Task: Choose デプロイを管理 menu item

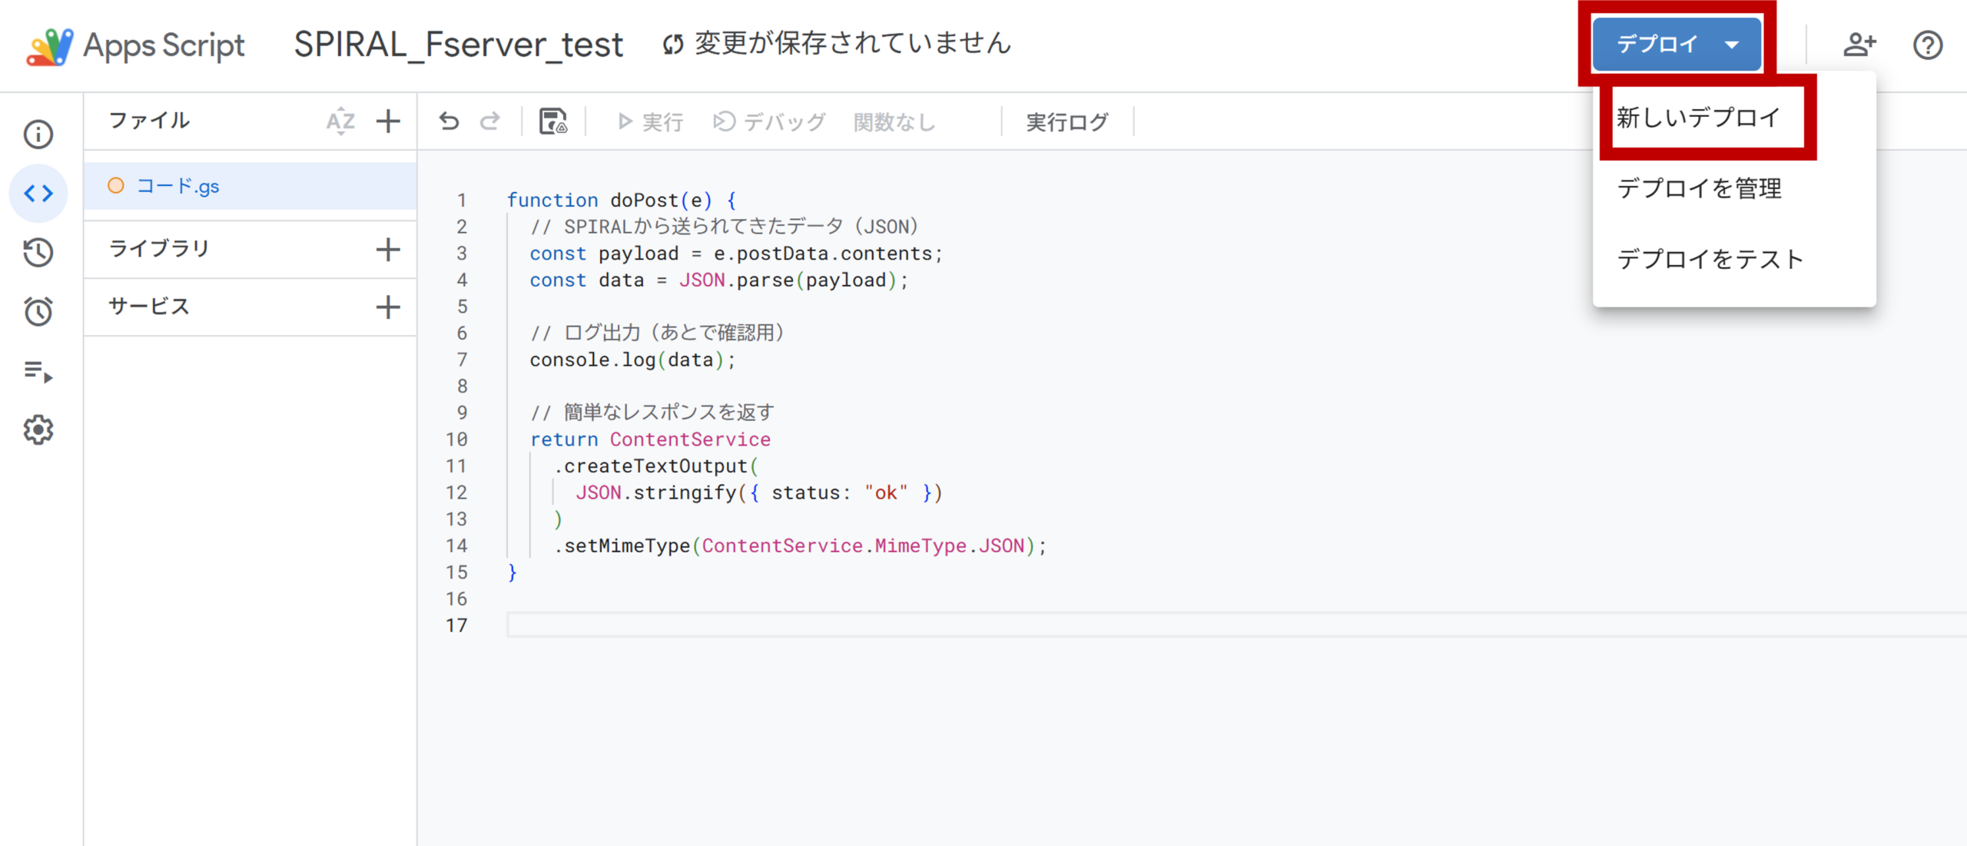Action: click(1699, 188)
